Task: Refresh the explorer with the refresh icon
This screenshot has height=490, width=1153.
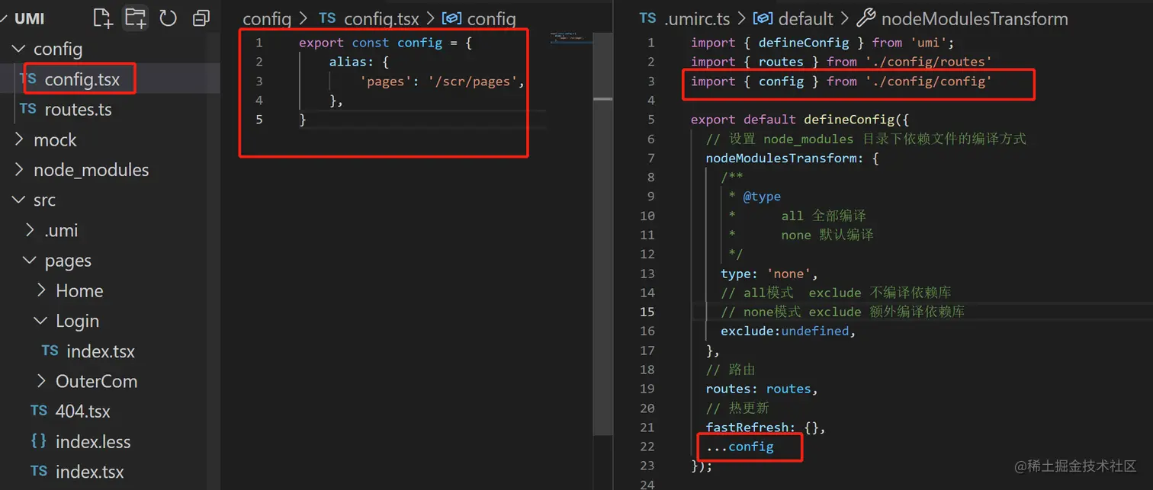Action: (168, 18)
